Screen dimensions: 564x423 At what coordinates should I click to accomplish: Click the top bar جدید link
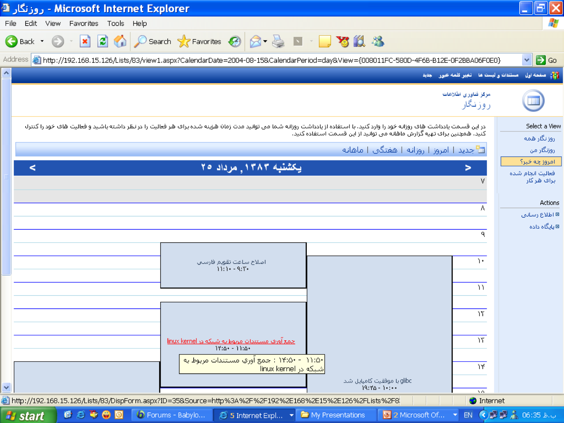click(x=427, y=75)
